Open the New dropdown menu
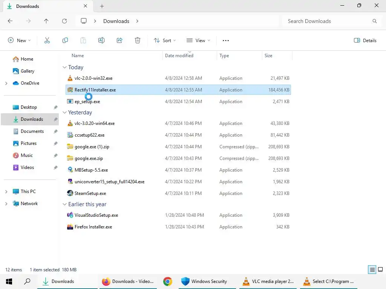Screen dimensions: 386x289 coord(20,41)
